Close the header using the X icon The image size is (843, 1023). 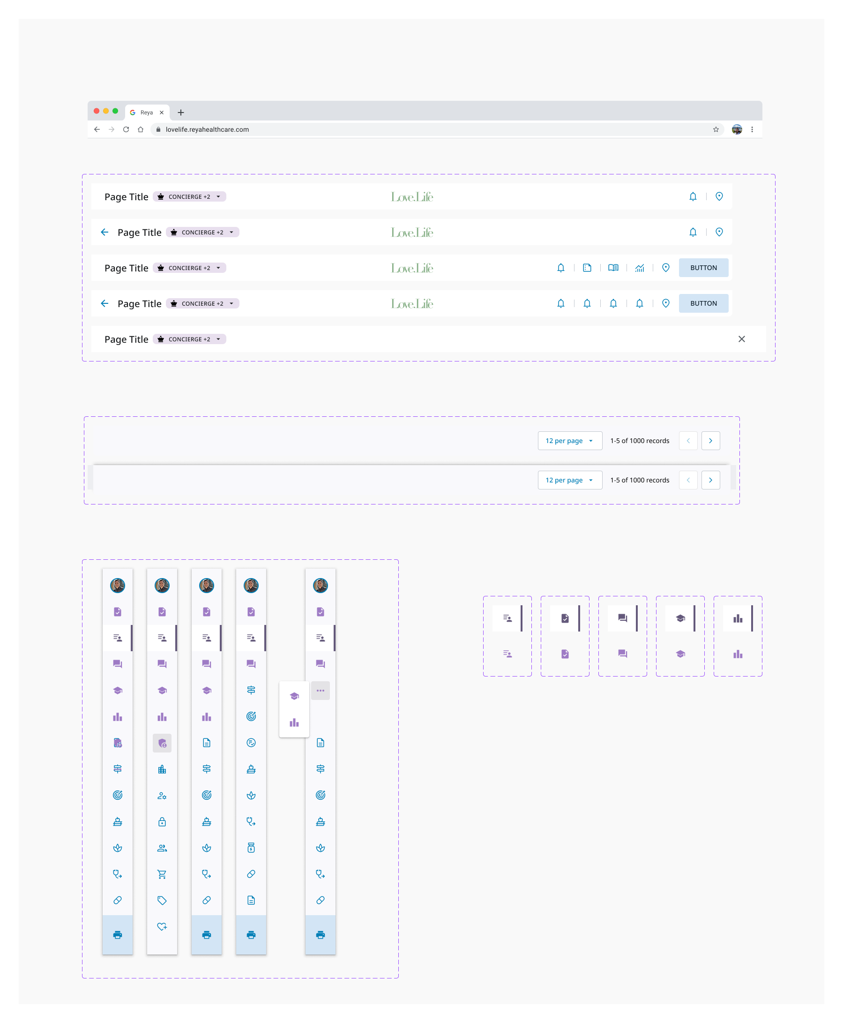pyautogui.click(x=741, y=339)
